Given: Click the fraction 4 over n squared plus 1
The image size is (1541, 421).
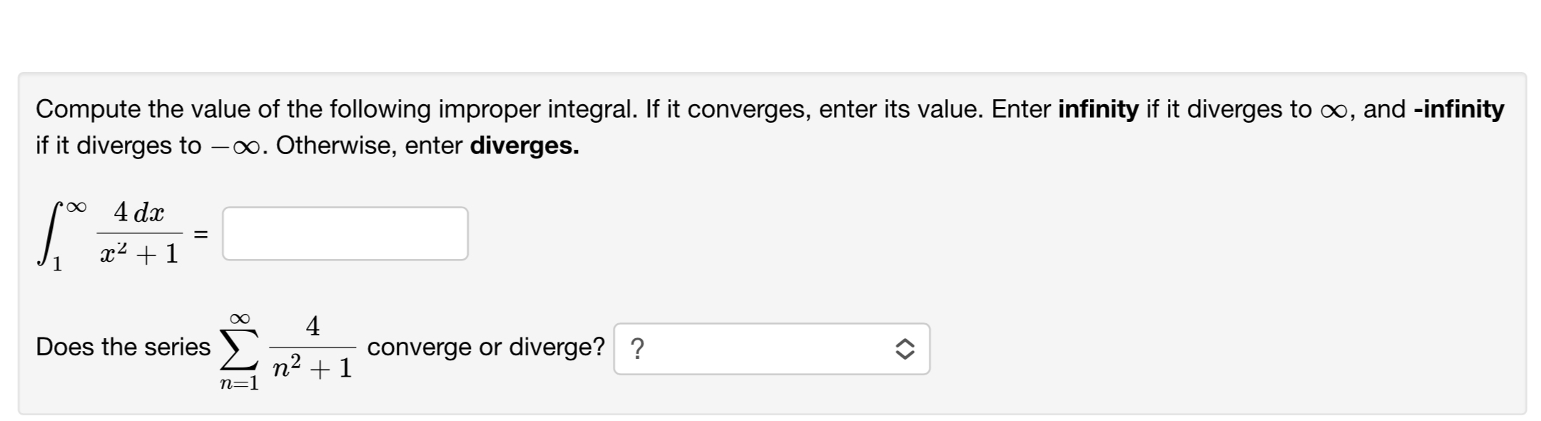Looking at the screenshot, I should point(312,350).
